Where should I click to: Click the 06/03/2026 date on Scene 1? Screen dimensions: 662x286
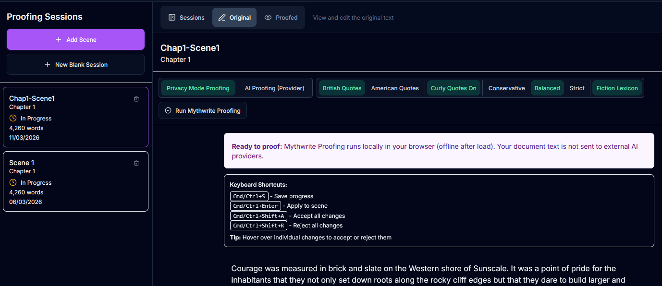click(x=25, y=202)
